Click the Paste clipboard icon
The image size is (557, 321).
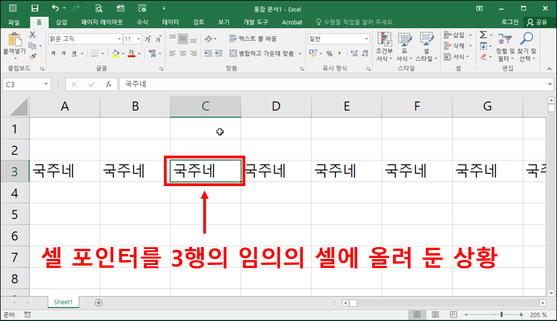tap(15, 39)
